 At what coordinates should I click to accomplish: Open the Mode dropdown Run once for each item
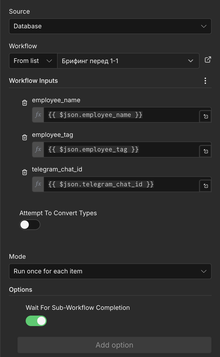pyautogui.click(x=110, y=271)
